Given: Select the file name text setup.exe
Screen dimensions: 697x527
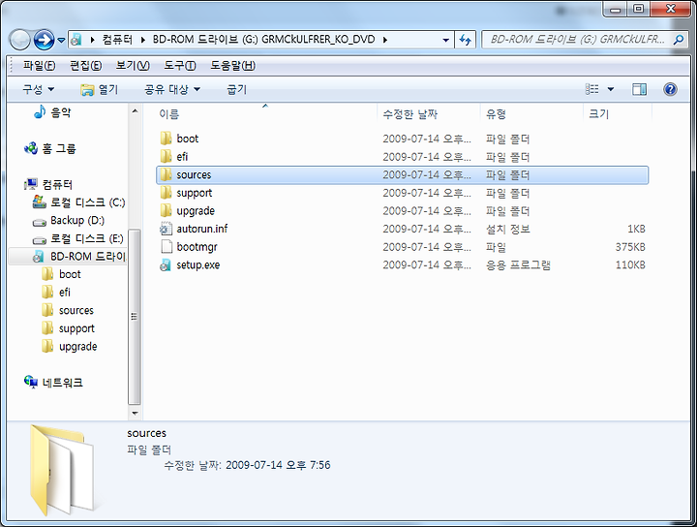Looking at the screenshot, I should click(x=198, y=265).
